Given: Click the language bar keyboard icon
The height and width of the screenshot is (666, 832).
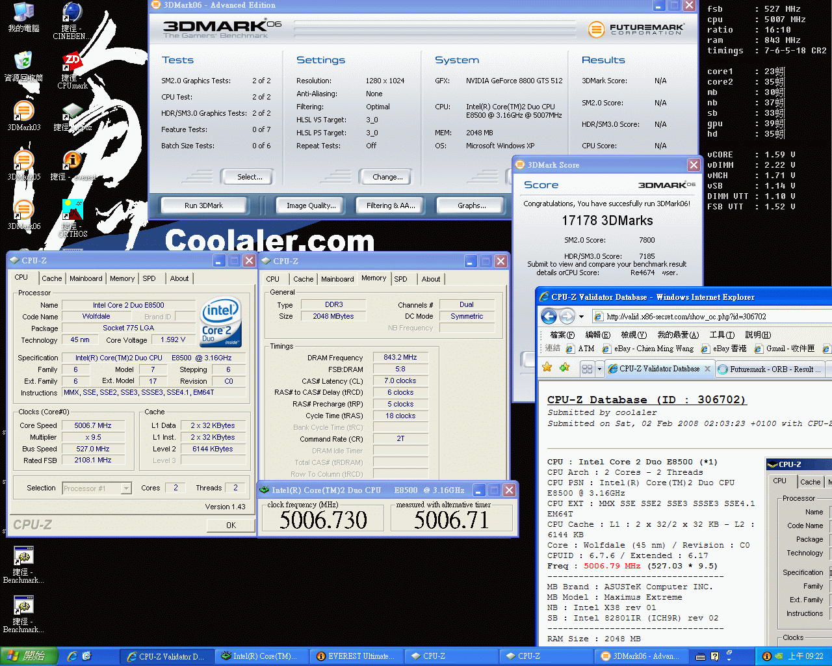Looking at the screenshot, I should click(x=701, y=656).
